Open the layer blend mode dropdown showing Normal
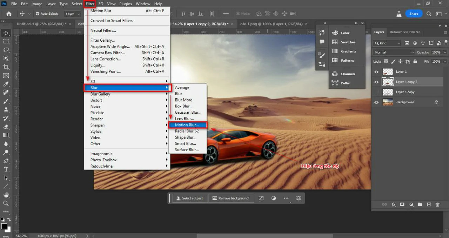 click(393, 52)
